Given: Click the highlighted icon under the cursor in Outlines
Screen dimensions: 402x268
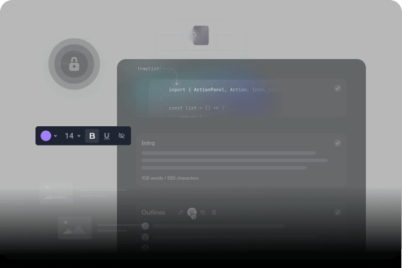Looking at the screenshot, I should (x=192, y=213).
